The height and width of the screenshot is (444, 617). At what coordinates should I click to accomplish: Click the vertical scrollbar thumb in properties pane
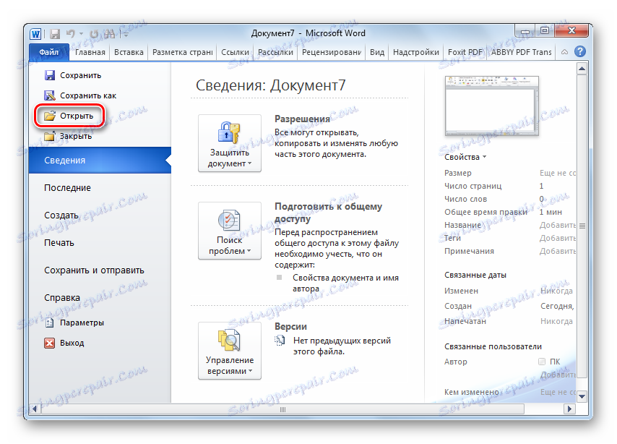(x=582, y=226)
